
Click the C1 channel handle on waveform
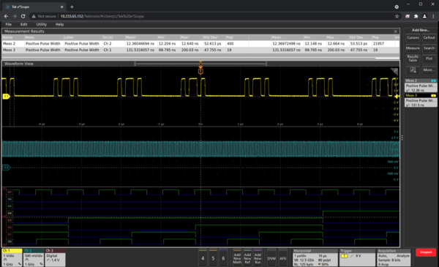6,97
